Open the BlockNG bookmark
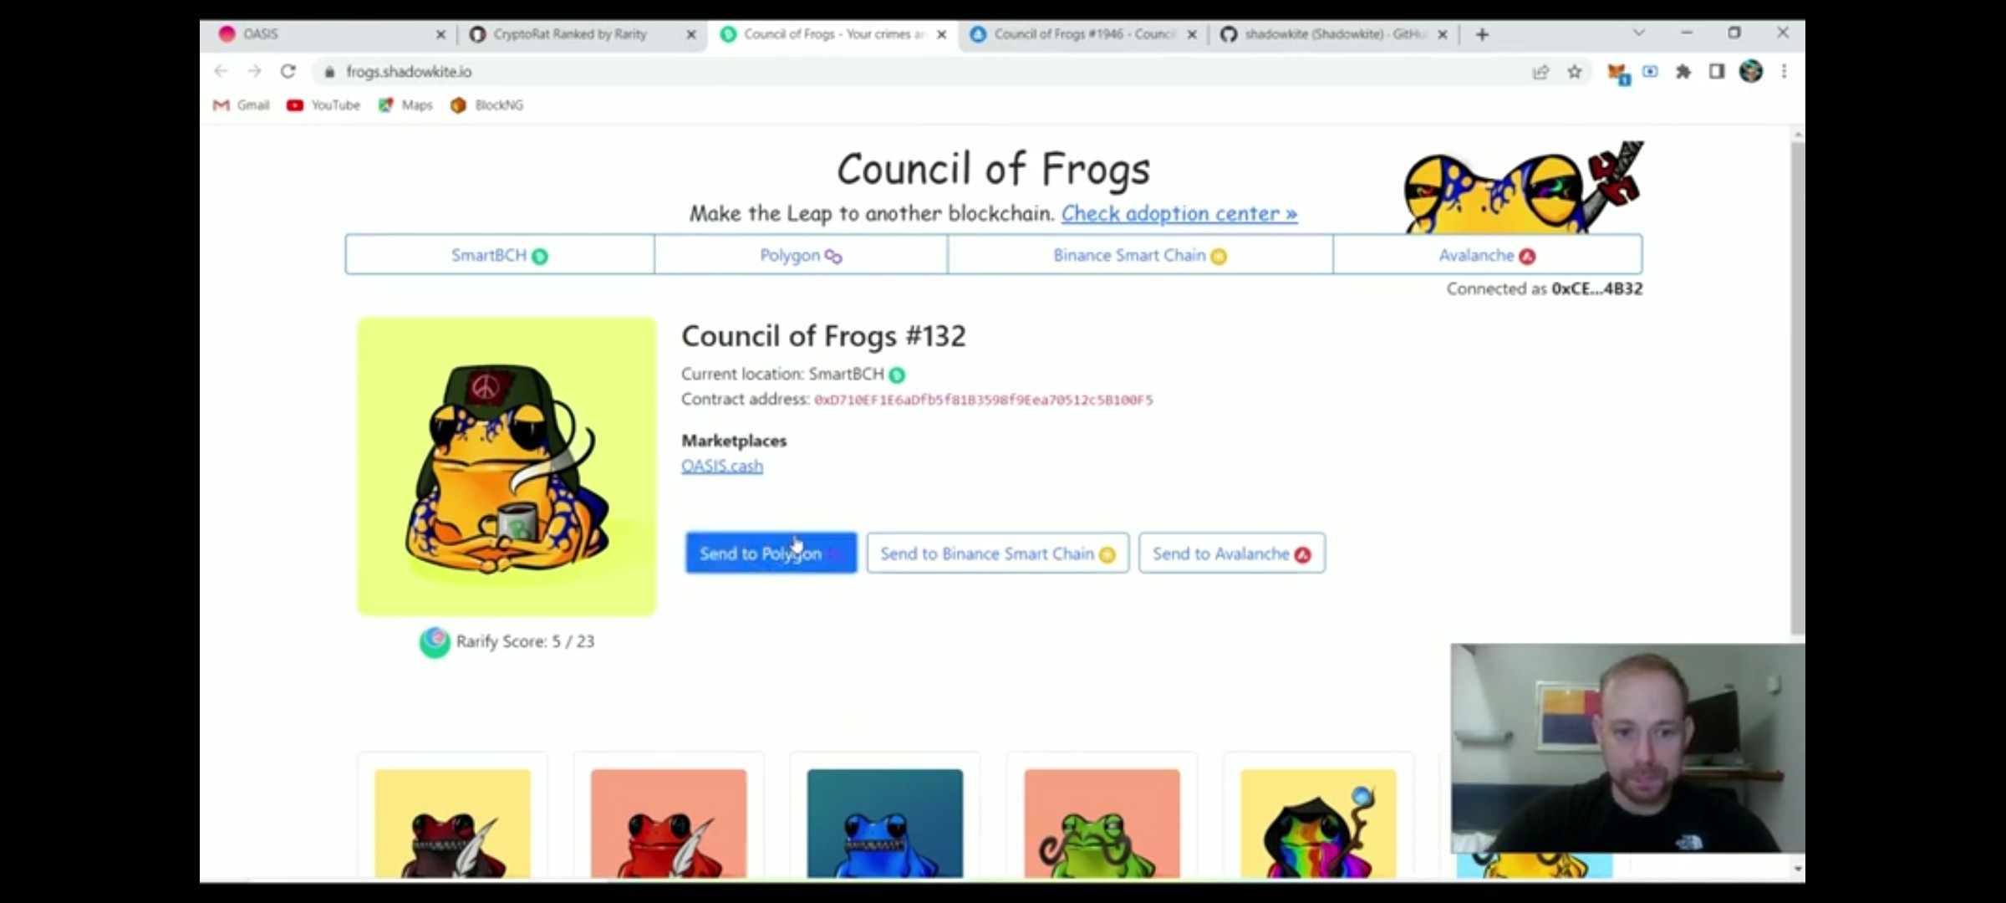 (x=487, y=105)
